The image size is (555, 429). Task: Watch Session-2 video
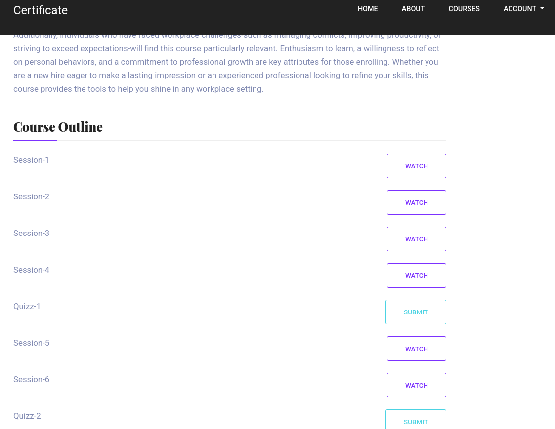416,202
